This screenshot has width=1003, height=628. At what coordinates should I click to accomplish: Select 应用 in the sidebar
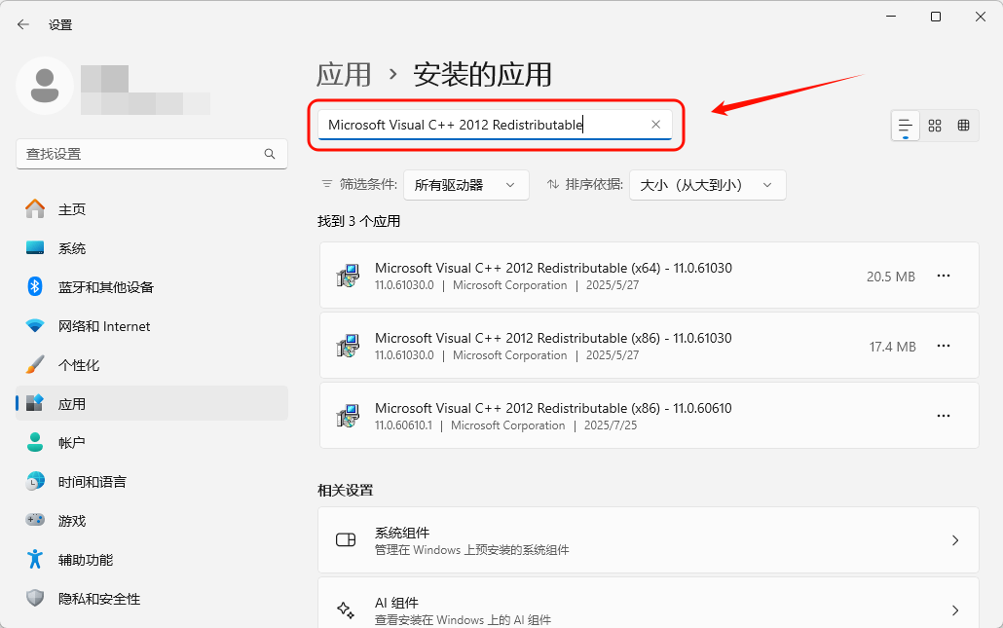(152, 403)
